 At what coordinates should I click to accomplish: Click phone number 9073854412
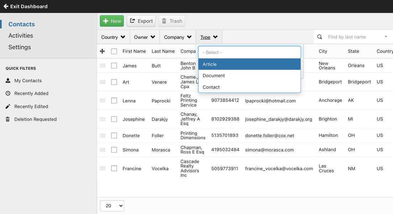225,100
